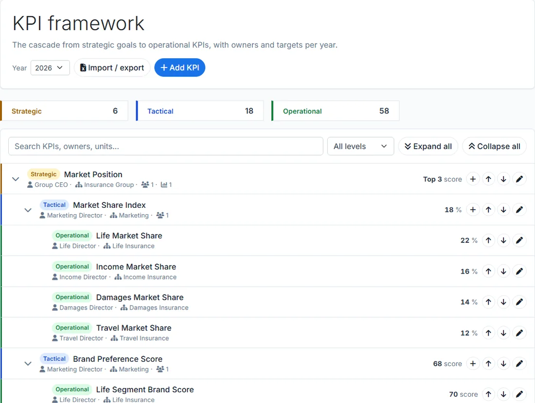This screenshot has width=535, height=403.
Task: Select the Travel Market Share title
Action: pyautogui.click(x=134, y=328)
